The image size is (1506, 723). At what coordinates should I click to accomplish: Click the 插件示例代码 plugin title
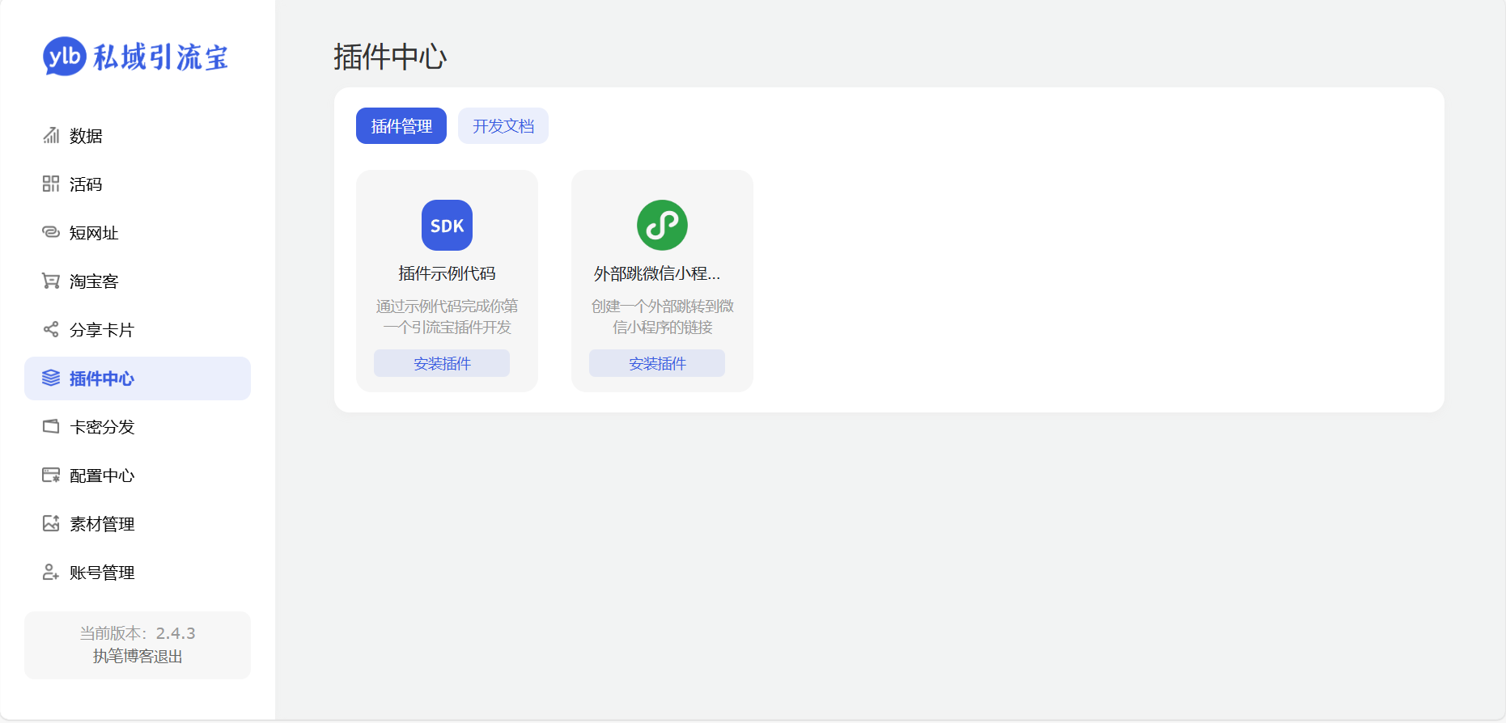tap(447, 273)
